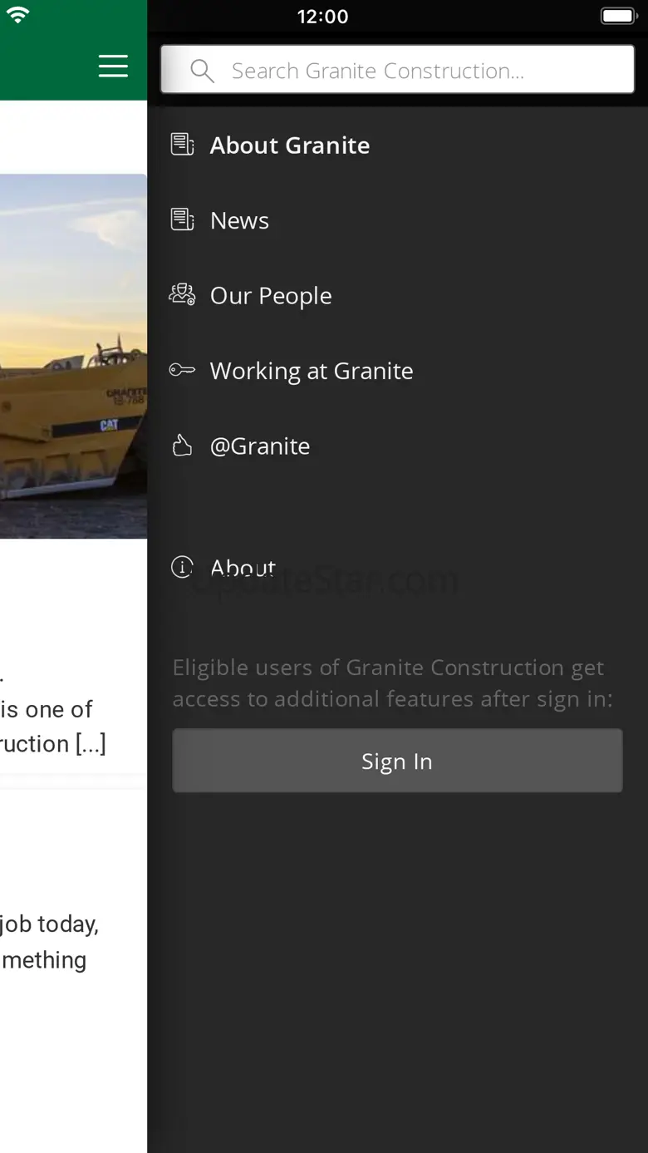Tap the Wi-Fi status bar icon
Image resolution: width=648 pixels, height=1153 pixels.
click(17, 16)
